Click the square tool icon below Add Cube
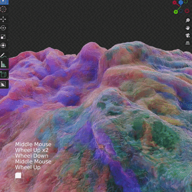The width and height of the screenshot is (192, 192). [x=3, y=84]
